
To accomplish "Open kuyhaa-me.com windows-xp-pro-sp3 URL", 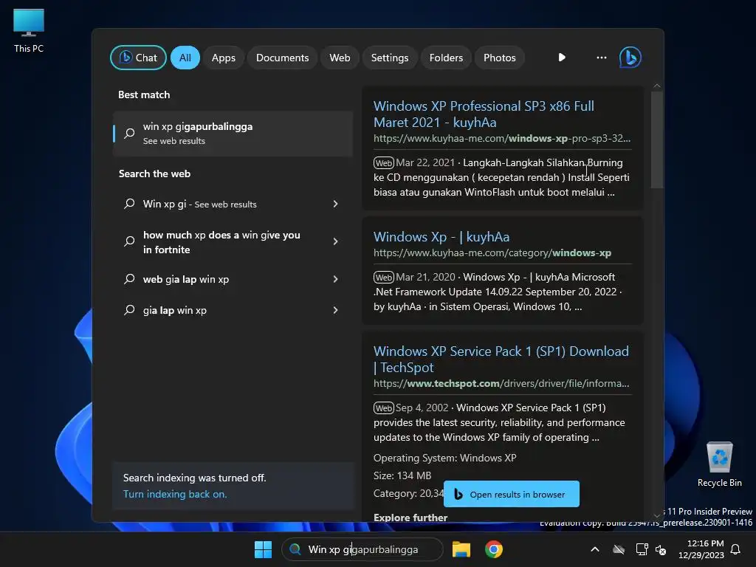I will pyautogui.click(x=502, y=138).
